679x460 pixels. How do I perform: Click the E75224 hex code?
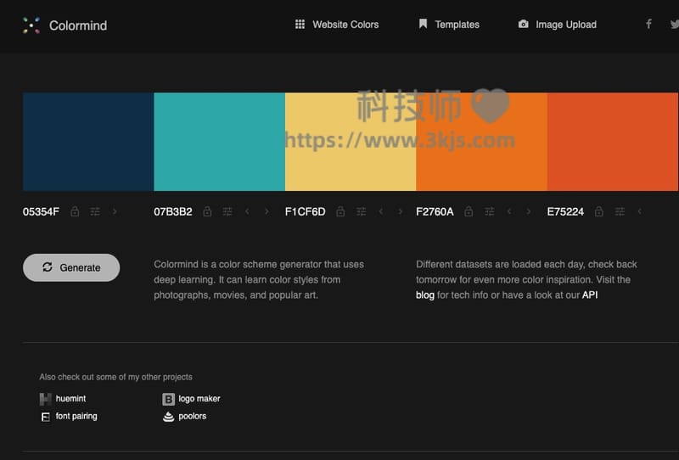pyautogui.click(x=565, y=212)
